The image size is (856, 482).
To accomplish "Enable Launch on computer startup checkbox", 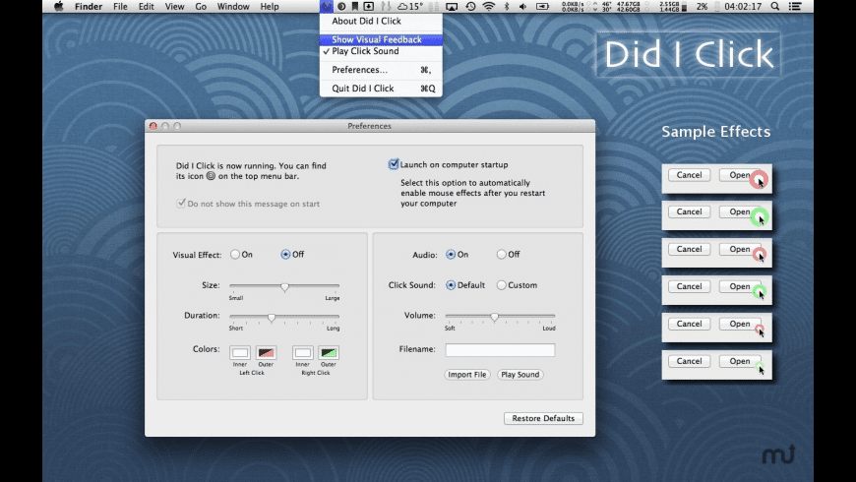I will click(394, 164).
